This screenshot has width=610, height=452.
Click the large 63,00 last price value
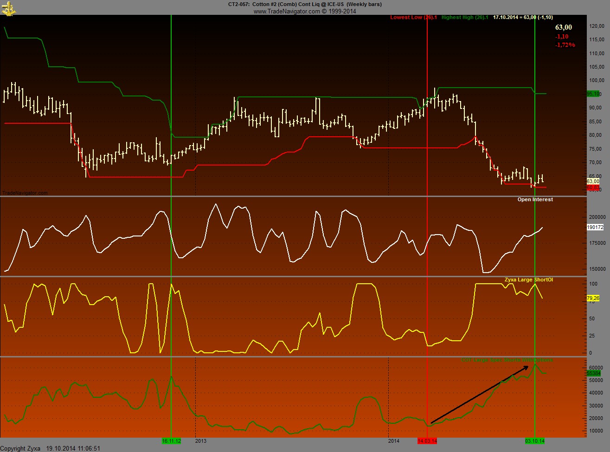click(564, 28)
